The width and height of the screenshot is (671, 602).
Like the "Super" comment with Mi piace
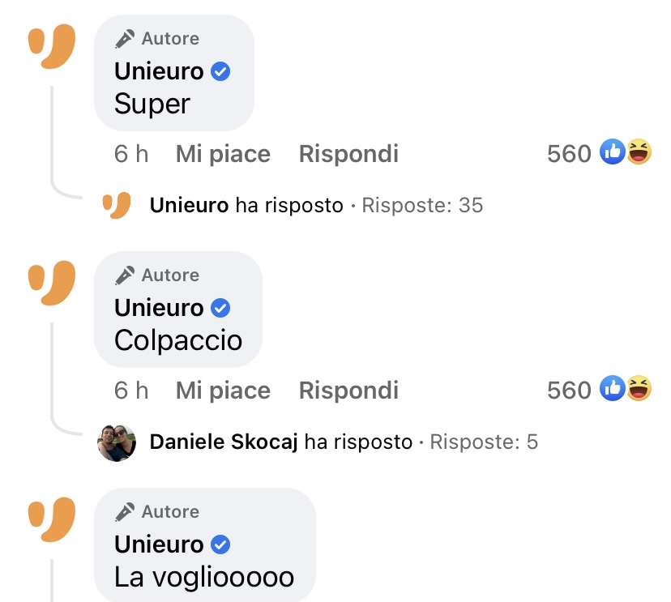(x=223, y=154)
